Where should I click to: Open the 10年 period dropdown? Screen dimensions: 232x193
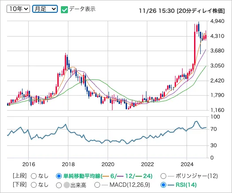pos(18,9)
